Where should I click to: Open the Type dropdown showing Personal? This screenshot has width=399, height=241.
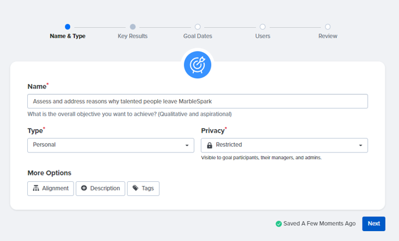click(x=111, y=145)
